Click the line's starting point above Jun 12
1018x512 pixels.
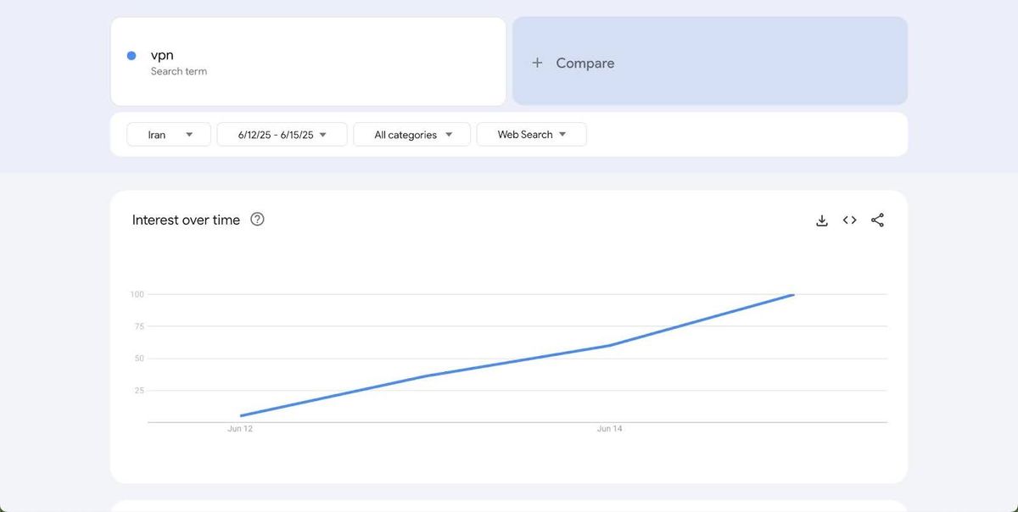coord(242,415)
